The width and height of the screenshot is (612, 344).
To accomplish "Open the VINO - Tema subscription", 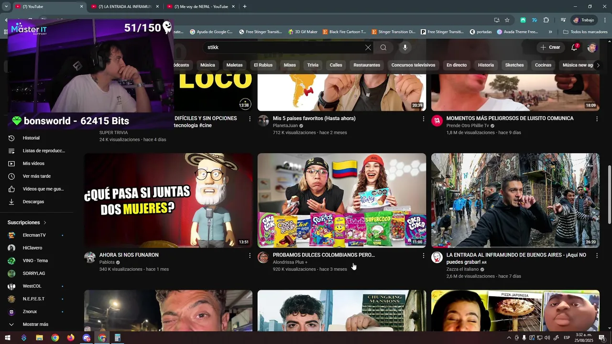I will click(x=36, y=261).
